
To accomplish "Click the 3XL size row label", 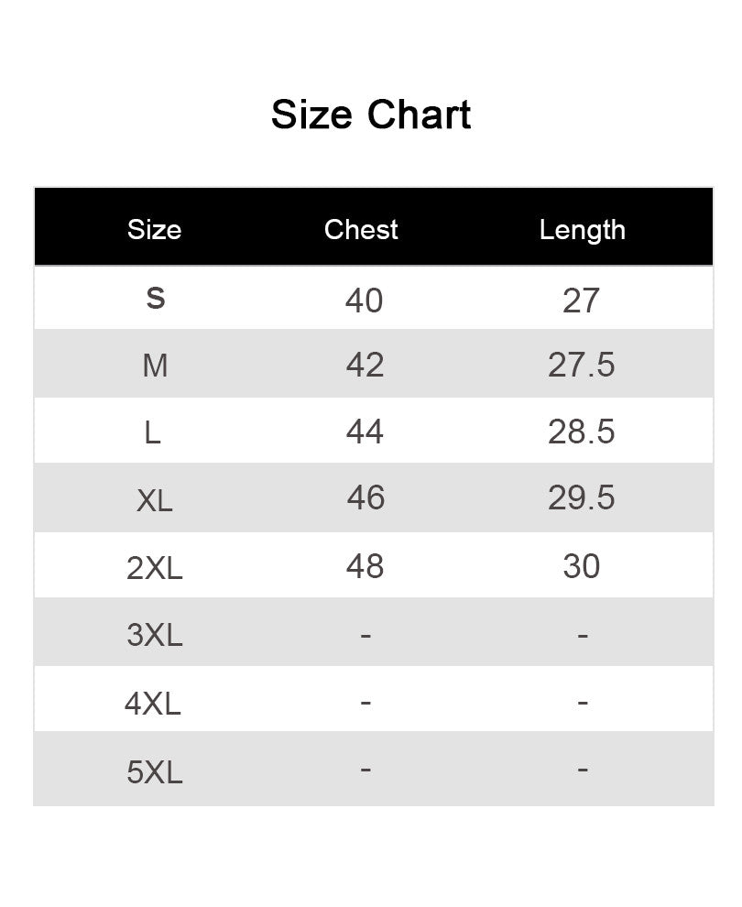I will click(155, 635).
